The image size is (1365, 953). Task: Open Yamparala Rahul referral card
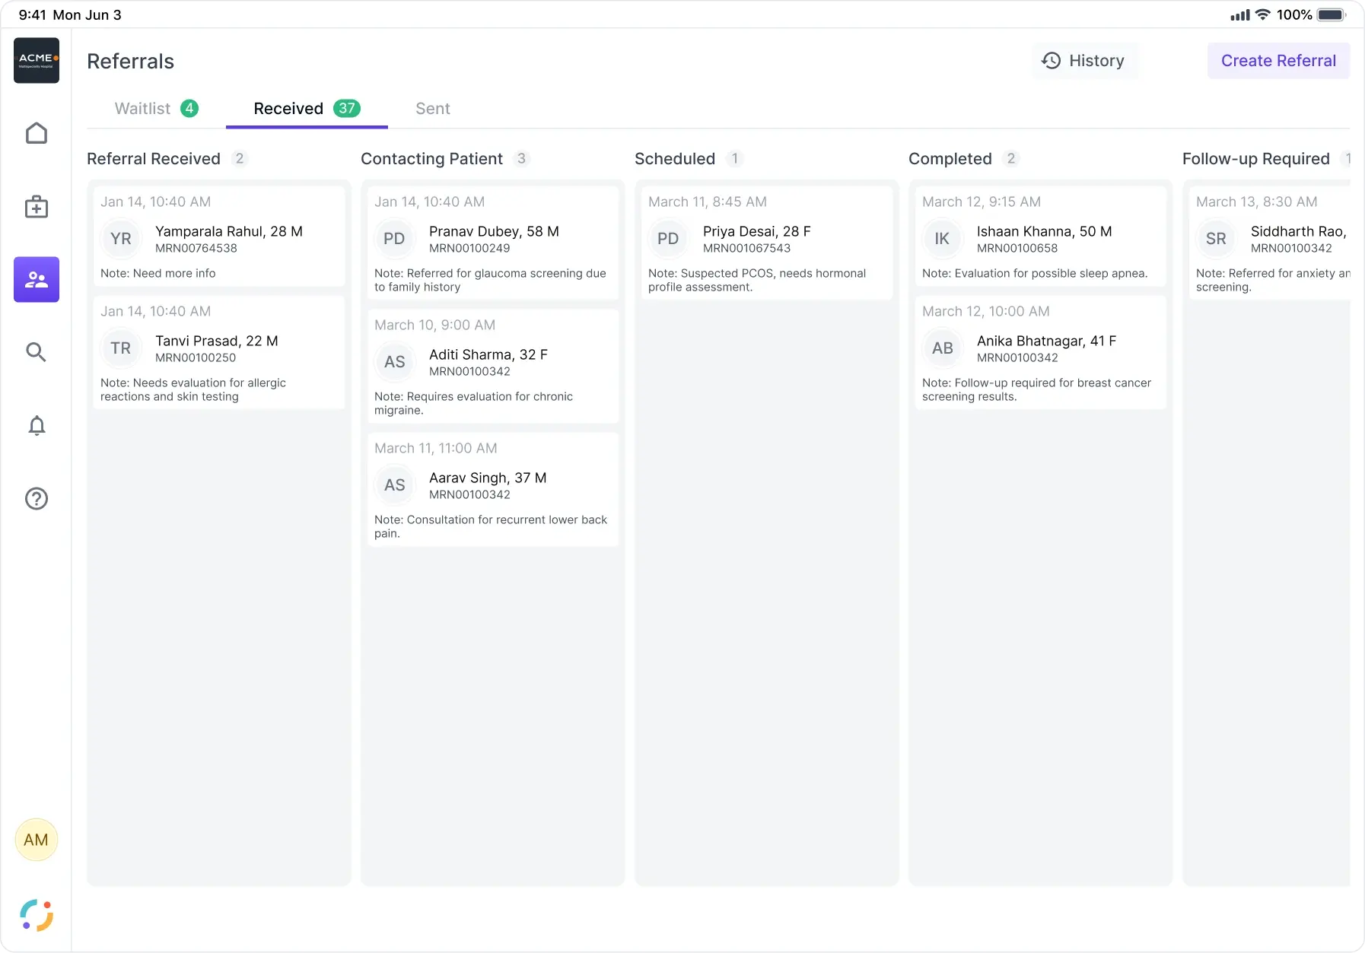(219, 237)
